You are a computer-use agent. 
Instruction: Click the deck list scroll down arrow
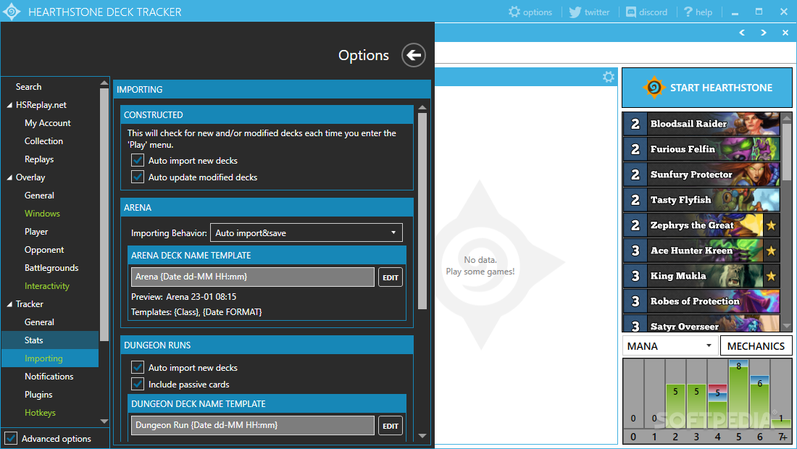[787, 326]
